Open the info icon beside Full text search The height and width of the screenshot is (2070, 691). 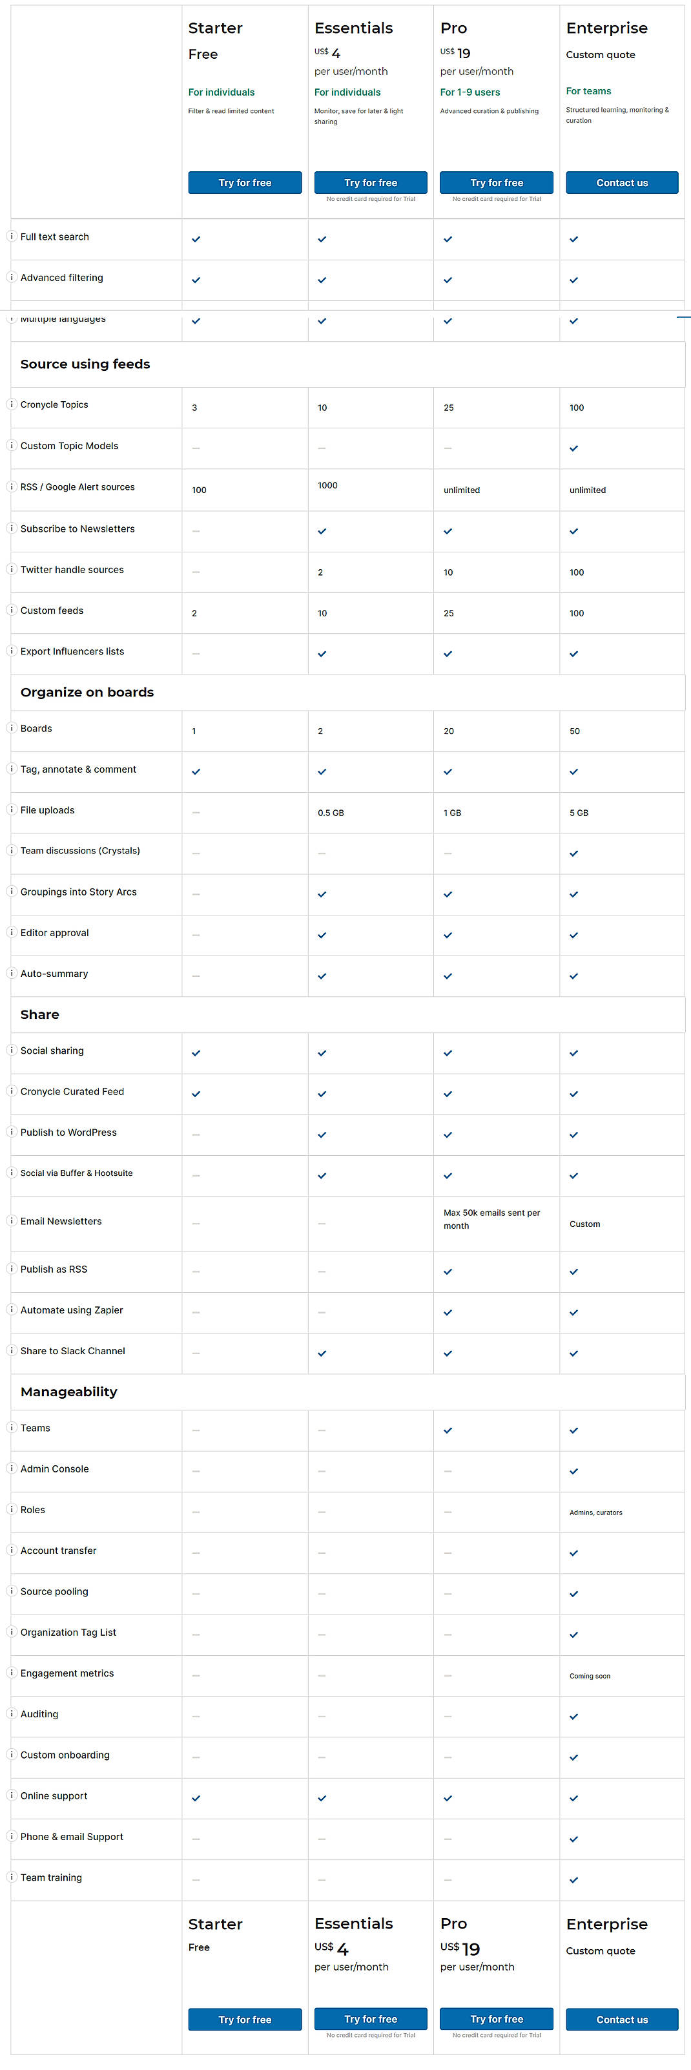pyautogui.click(x=12, y=236)
